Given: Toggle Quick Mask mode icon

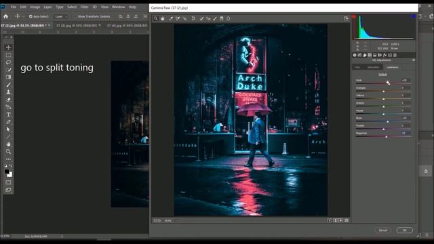Looking at the screenshot, I should point(8,182).
